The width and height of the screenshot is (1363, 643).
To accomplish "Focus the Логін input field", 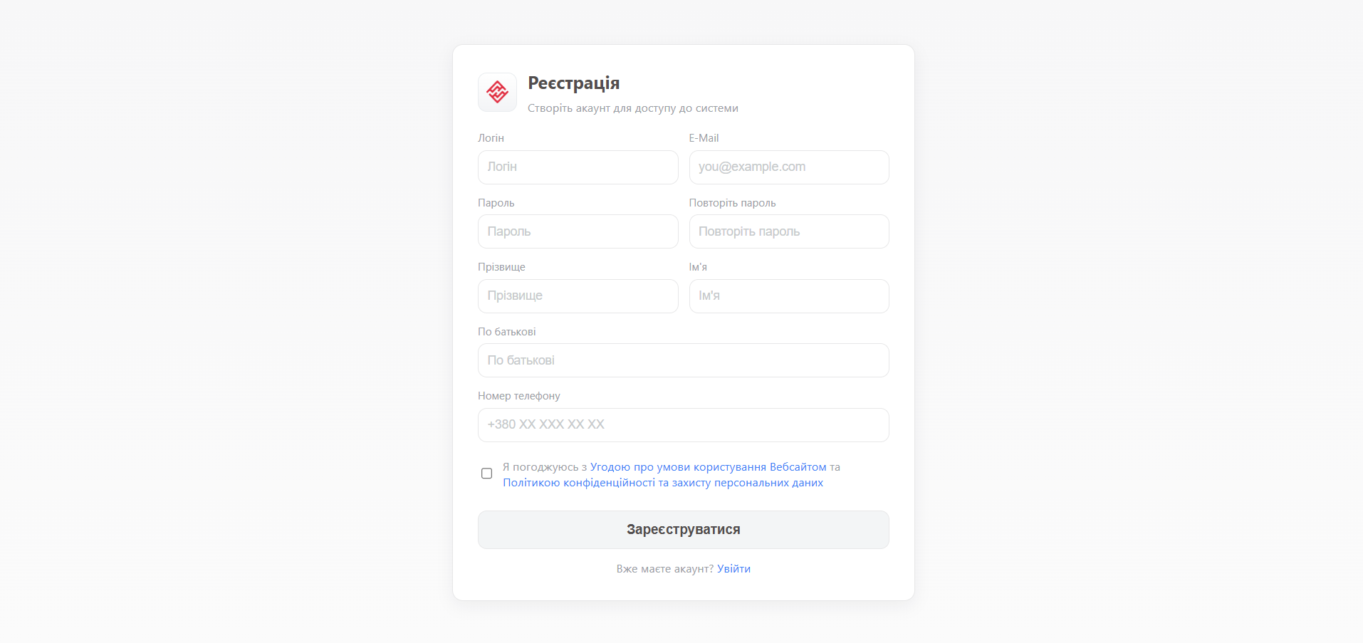I will pyautogui.click(x=578, y=167).
